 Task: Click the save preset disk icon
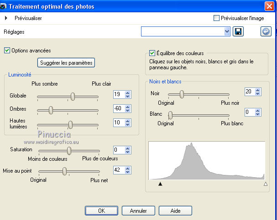238,31
